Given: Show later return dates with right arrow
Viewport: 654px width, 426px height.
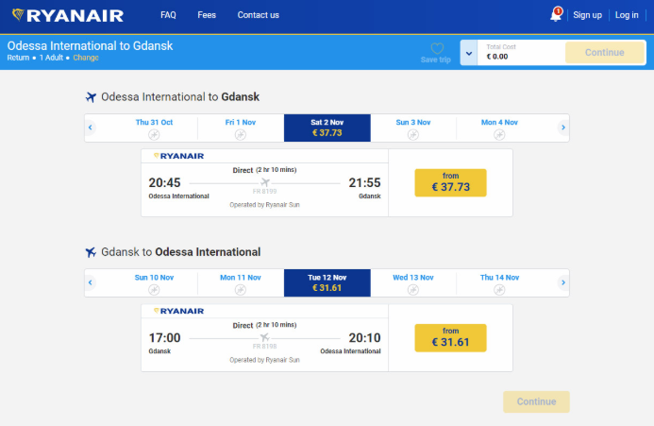Looking at the screenshot, I should pyautogui.click(x=563, y=282).
